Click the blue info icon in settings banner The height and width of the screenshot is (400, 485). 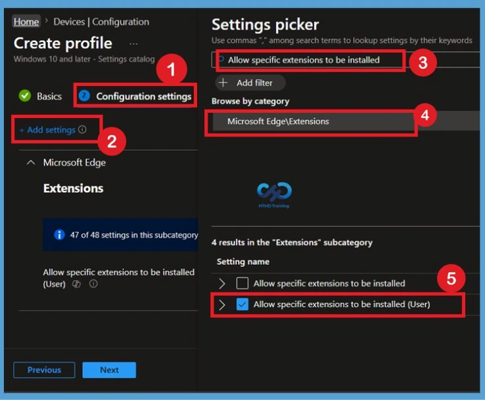59,235
